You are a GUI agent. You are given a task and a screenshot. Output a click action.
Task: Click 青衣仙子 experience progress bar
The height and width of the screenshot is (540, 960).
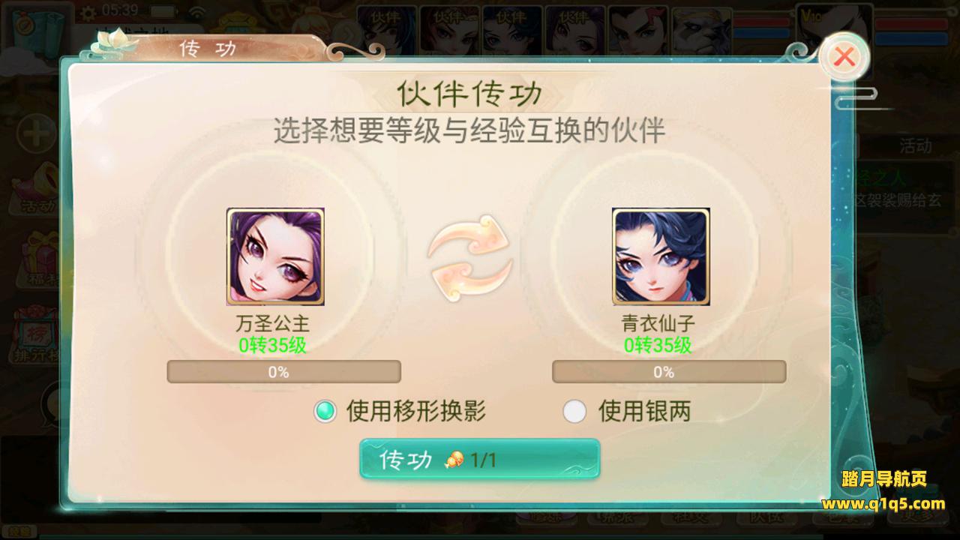click(x=669, y=372)
